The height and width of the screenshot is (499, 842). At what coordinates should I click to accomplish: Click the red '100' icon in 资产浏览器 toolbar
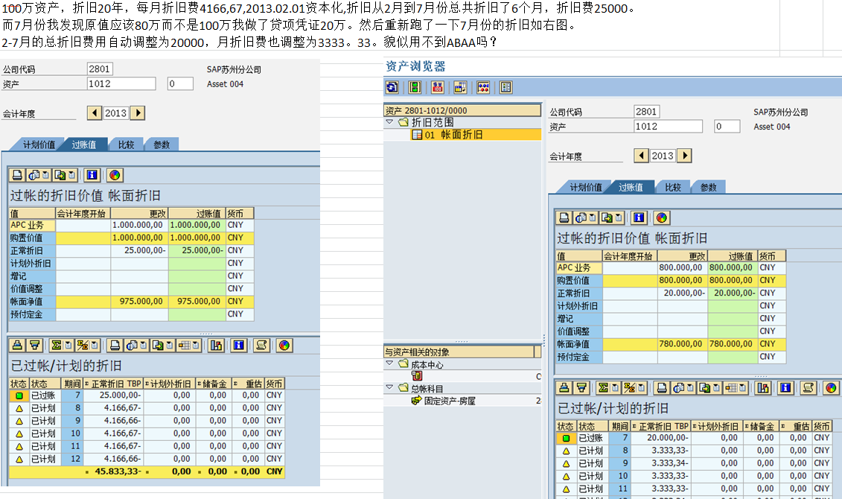point(438,88)
